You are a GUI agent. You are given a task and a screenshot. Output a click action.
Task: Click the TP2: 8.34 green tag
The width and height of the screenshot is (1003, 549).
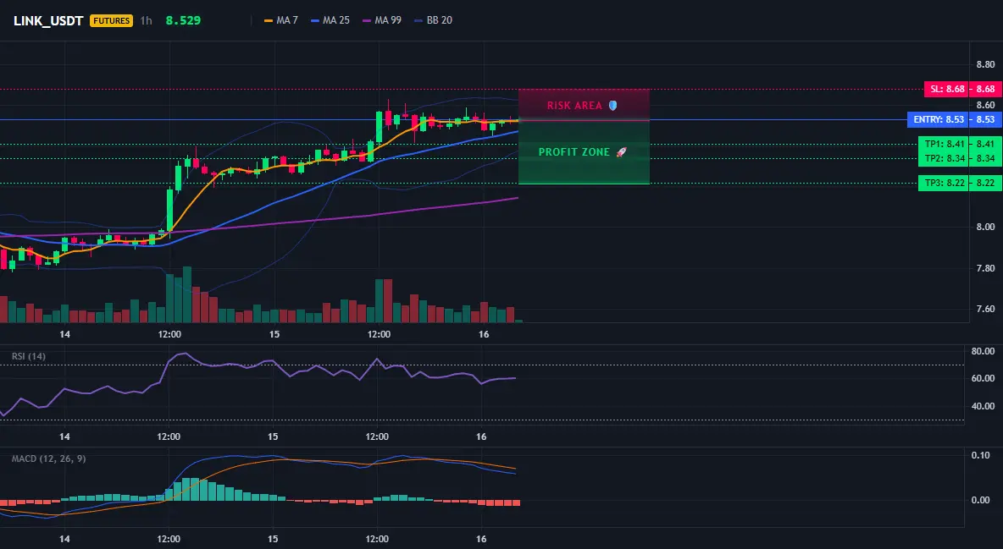point(944,158)
